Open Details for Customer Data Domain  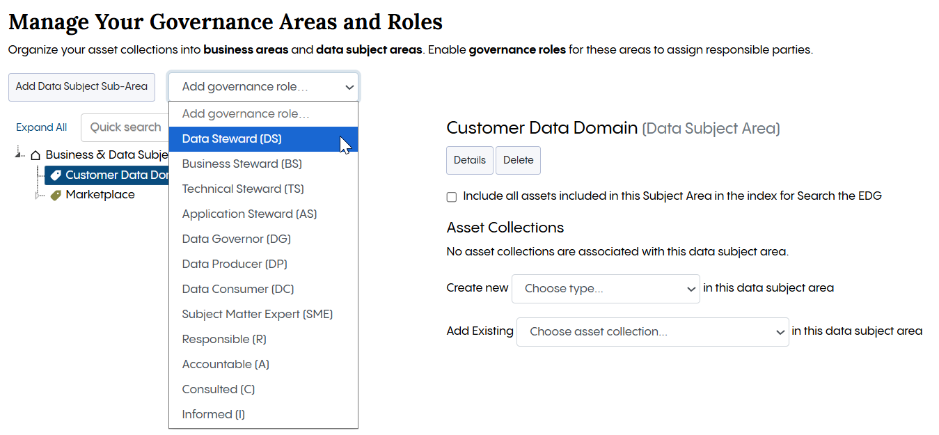coord(469,160)
